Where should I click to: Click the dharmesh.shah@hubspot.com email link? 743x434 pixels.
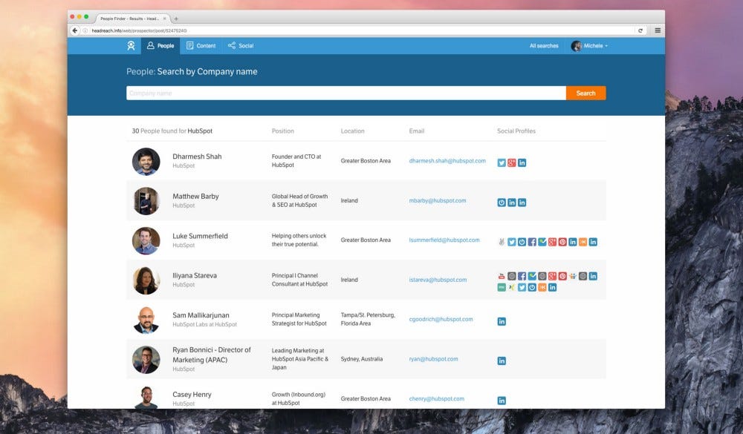(x=447, y=161)
